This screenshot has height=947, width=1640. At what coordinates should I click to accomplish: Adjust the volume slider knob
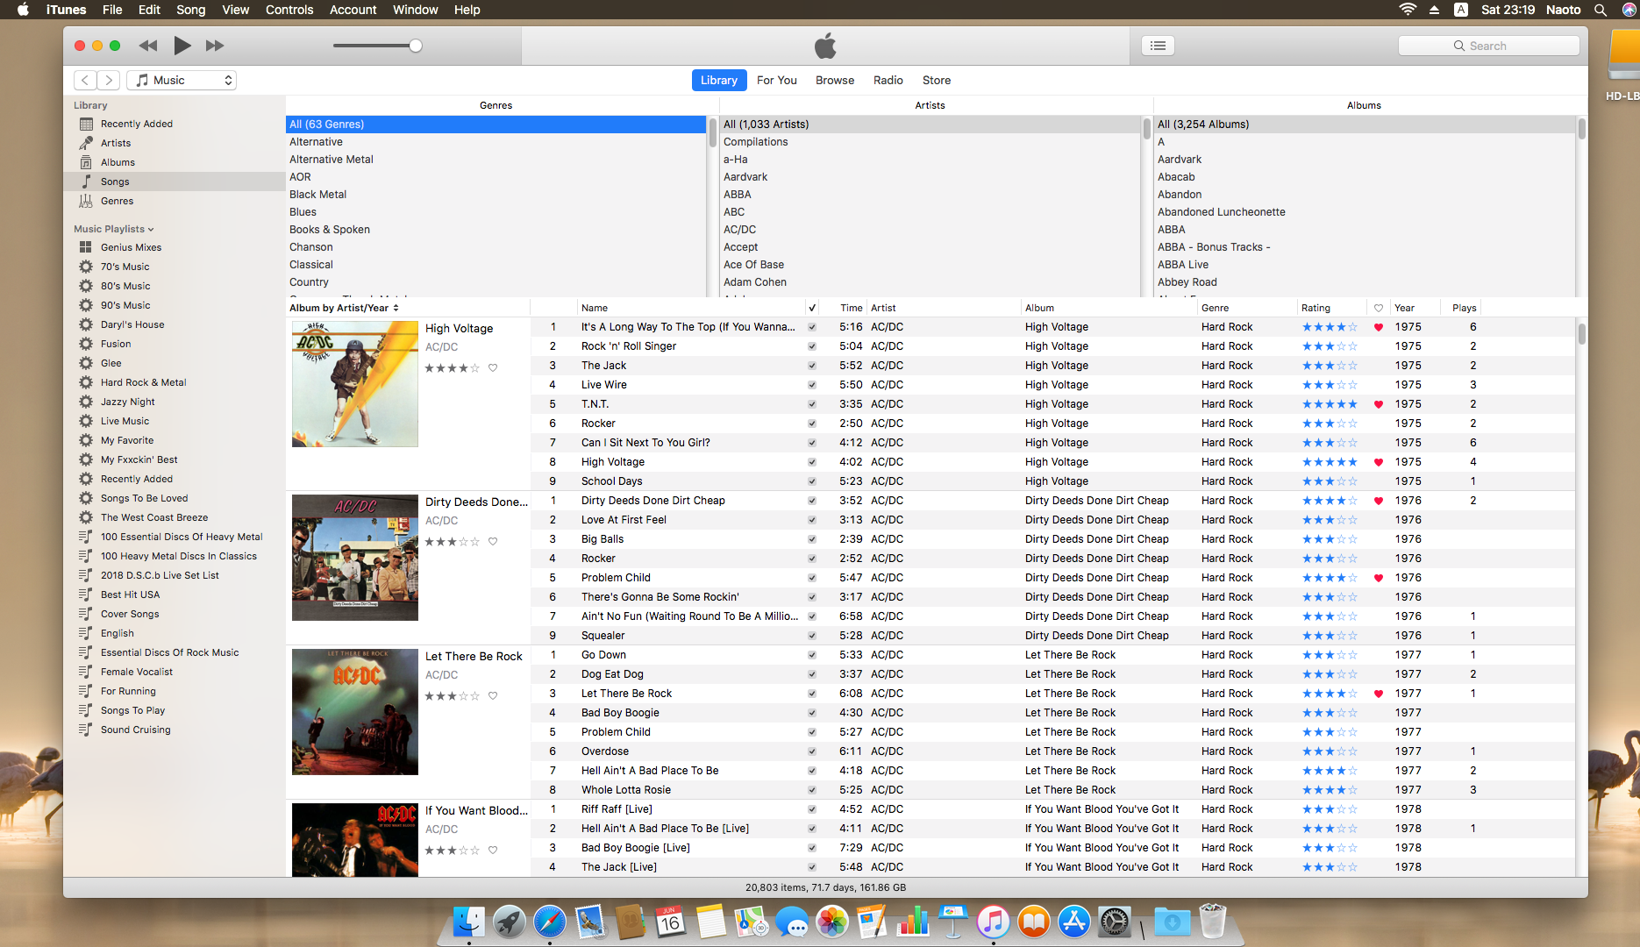(416, 46)
